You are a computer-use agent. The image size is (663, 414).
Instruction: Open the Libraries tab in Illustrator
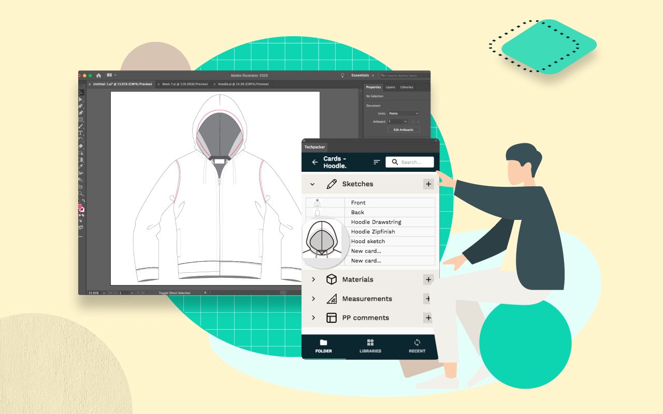pos(407,87)
